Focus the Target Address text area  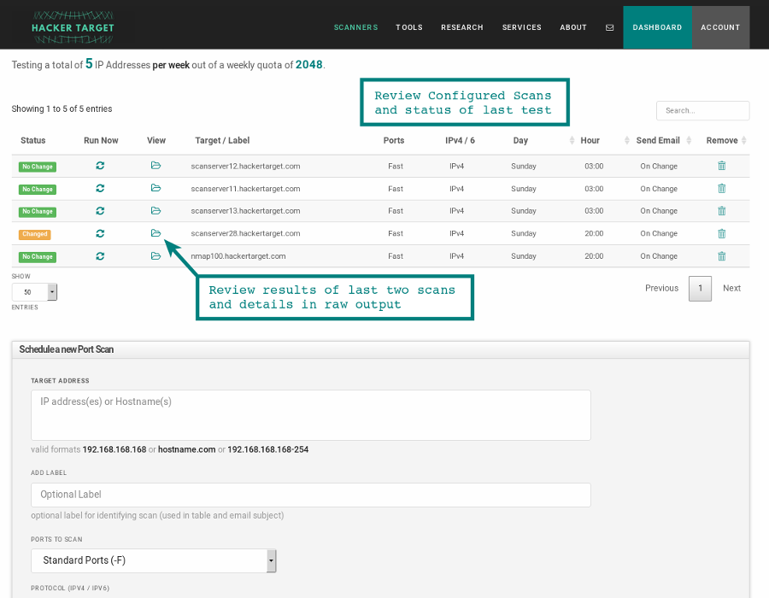point(311,415)
